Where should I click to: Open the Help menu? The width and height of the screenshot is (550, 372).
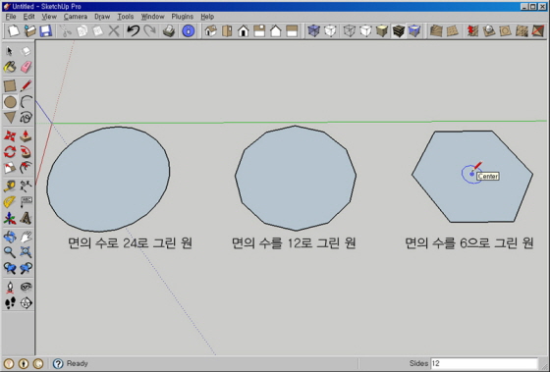pos(207,17)
